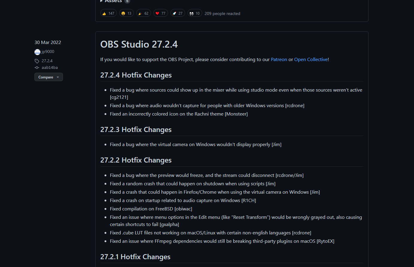The width and height of the screenshot is (414, 267).
Task: Click the 27.2.4 Hotfix Changes heading
Action: (136, 75)
